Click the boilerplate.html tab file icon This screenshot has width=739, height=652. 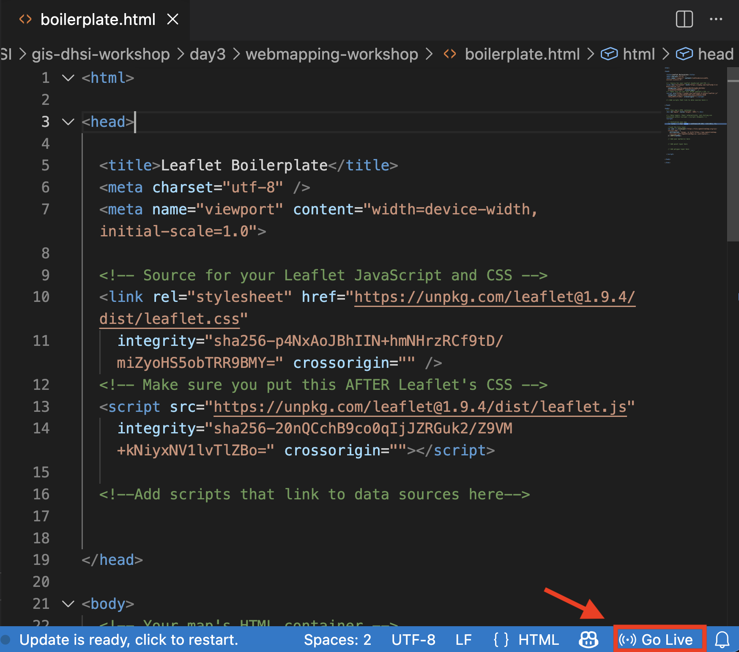(x=25, y=19)
